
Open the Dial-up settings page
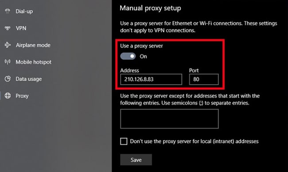24,11
